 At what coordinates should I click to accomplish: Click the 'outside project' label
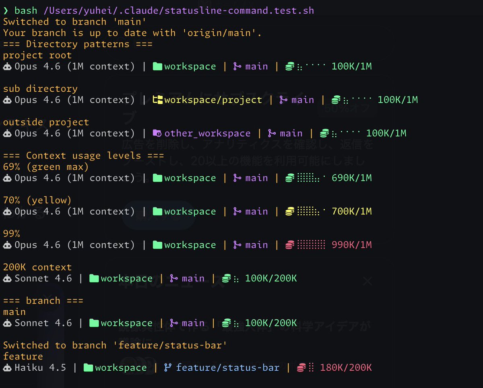pos(46,122)
